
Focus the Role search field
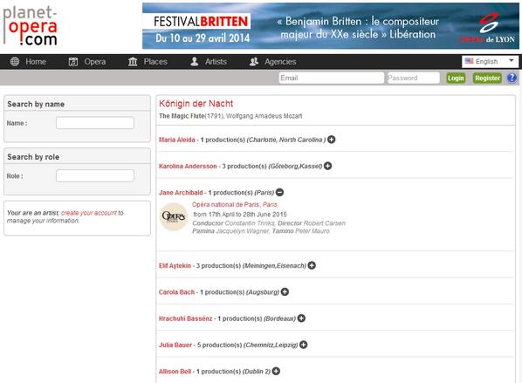click(95, 175)
